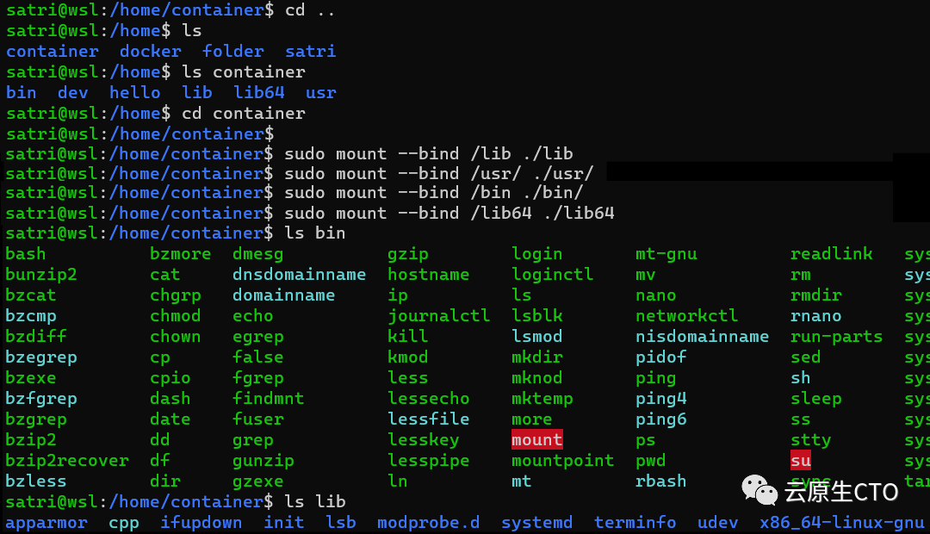Click the satri folder name
Viewport: 930px width, 534px height.
310,52
